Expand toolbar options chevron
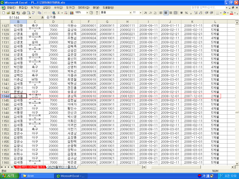The width and height of the screenshot is (239, 179). [x=97, y=13]
